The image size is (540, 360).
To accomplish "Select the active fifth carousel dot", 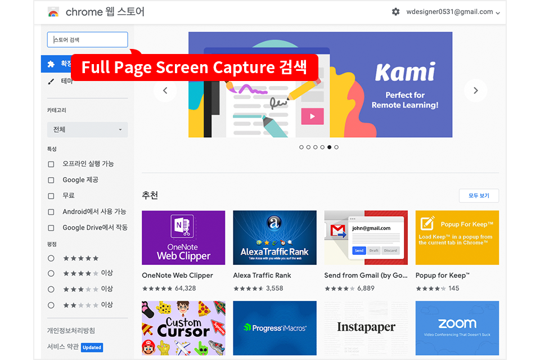I will click(x=329, y=147).
